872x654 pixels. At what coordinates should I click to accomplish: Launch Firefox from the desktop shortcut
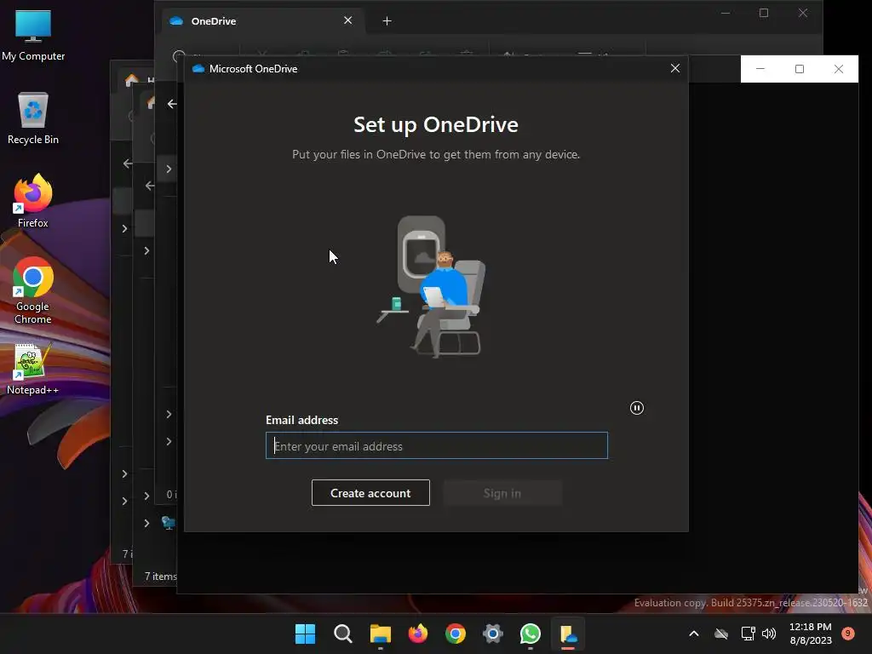click(33, 201)
